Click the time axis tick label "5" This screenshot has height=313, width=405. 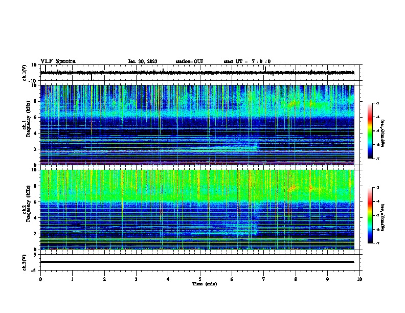[x=200, y=279]
